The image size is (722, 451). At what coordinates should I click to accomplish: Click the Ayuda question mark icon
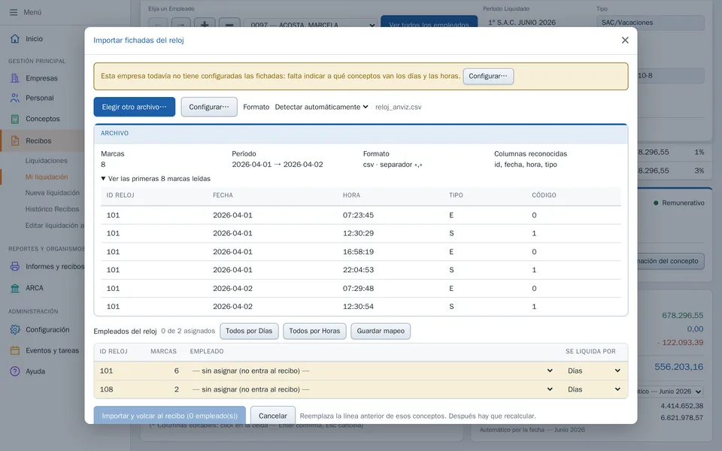coord(15,371)
